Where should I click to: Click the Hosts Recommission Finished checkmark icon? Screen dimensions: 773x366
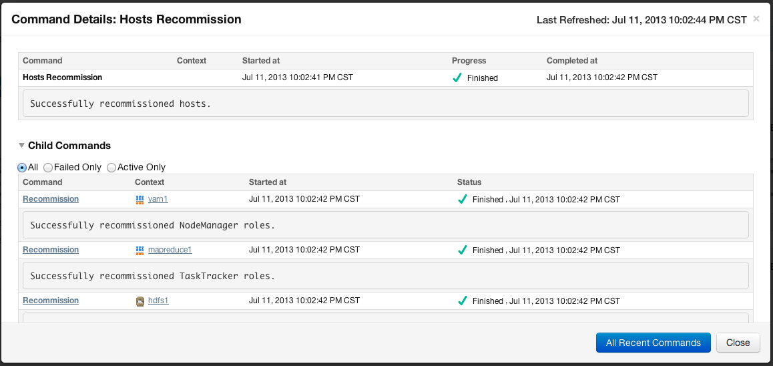tap(457, 77)
